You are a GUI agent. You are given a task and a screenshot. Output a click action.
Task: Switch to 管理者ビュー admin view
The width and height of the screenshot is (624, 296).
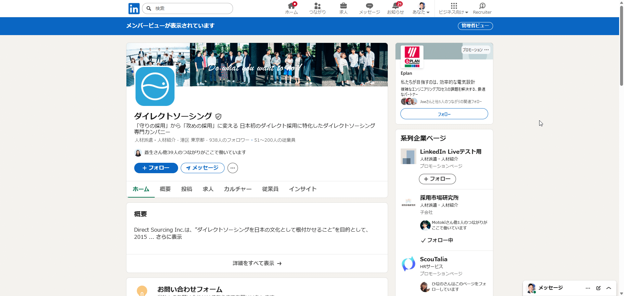475,26
